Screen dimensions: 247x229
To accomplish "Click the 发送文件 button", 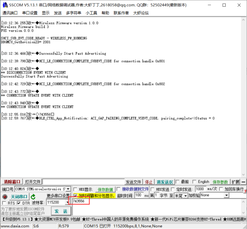I will pyautogui.click(x=133, y=182).
